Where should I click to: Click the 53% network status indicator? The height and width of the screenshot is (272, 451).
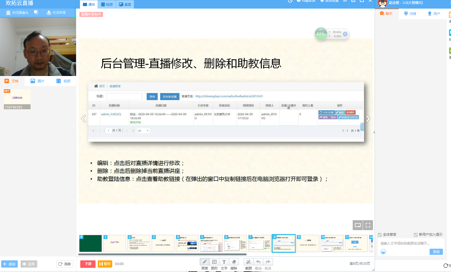321,34
